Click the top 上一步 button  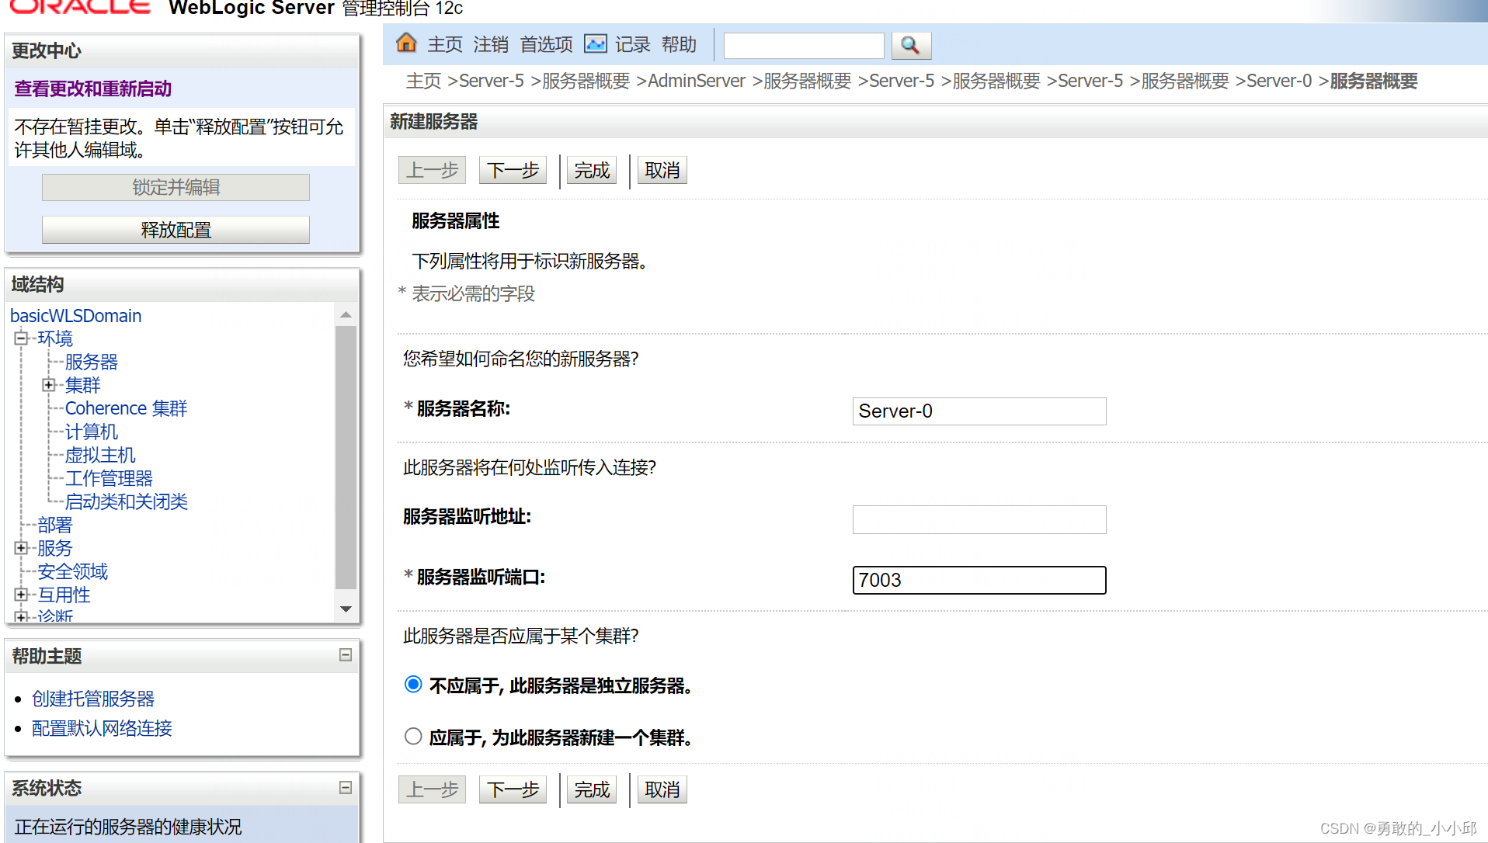point(432,170)
